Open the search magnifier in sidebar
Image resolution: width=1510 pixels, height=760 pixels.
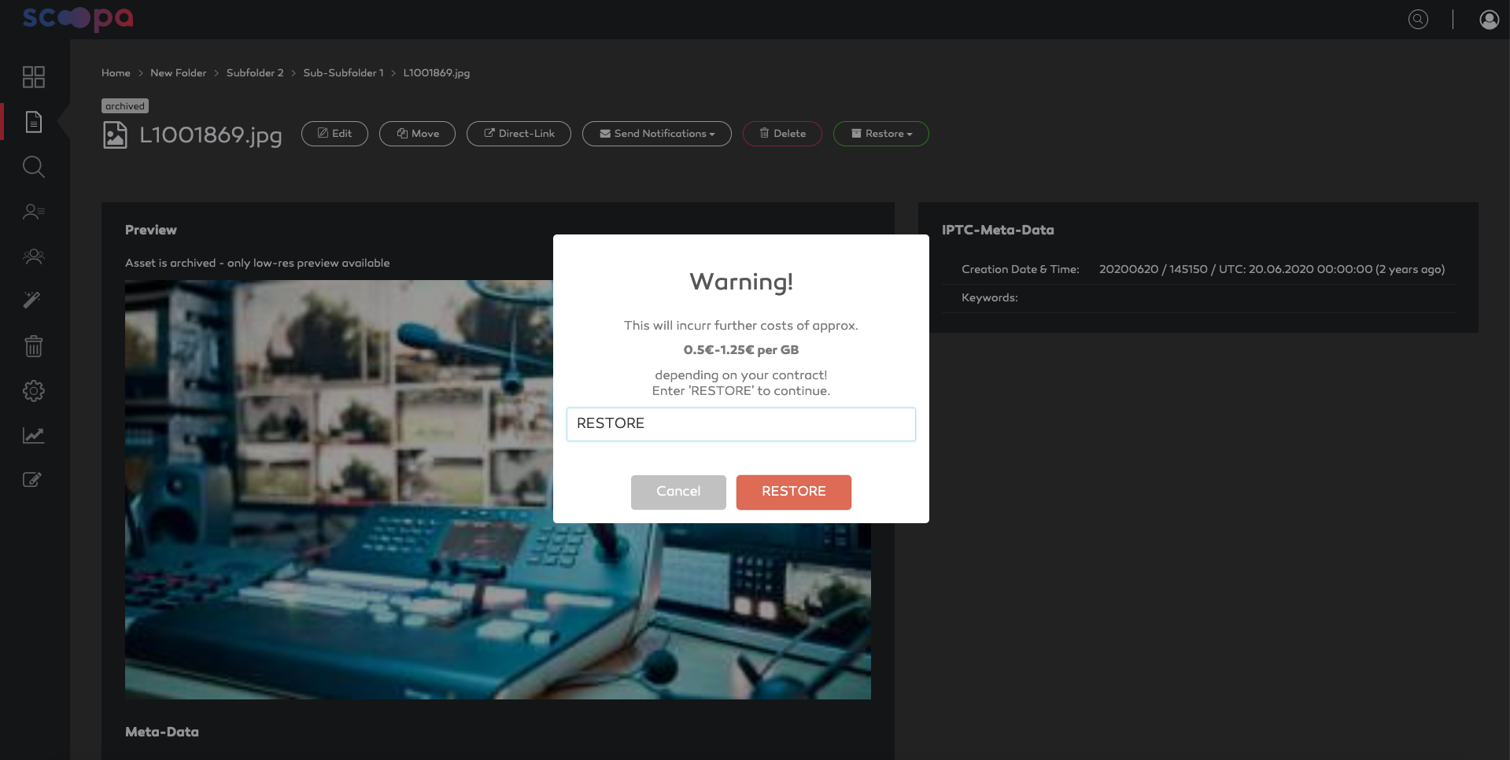click(34, 167)
